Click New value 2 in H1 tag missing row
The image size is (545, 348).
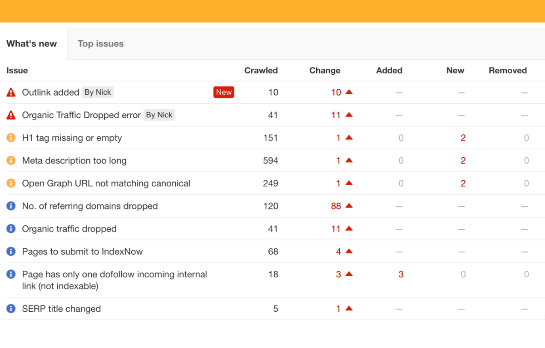pos(463,138)
